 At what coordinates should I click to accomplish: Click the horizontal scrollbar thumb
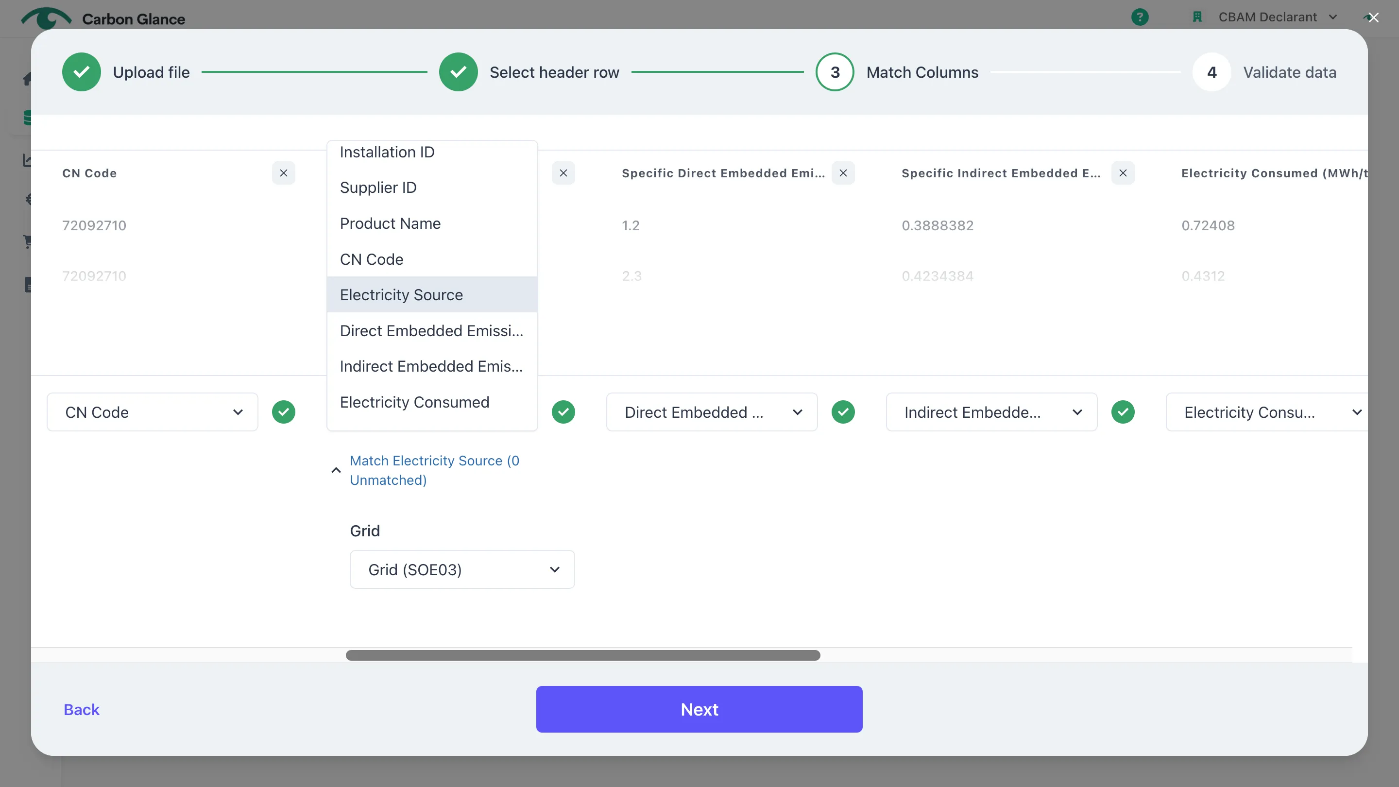coord(583,655)
